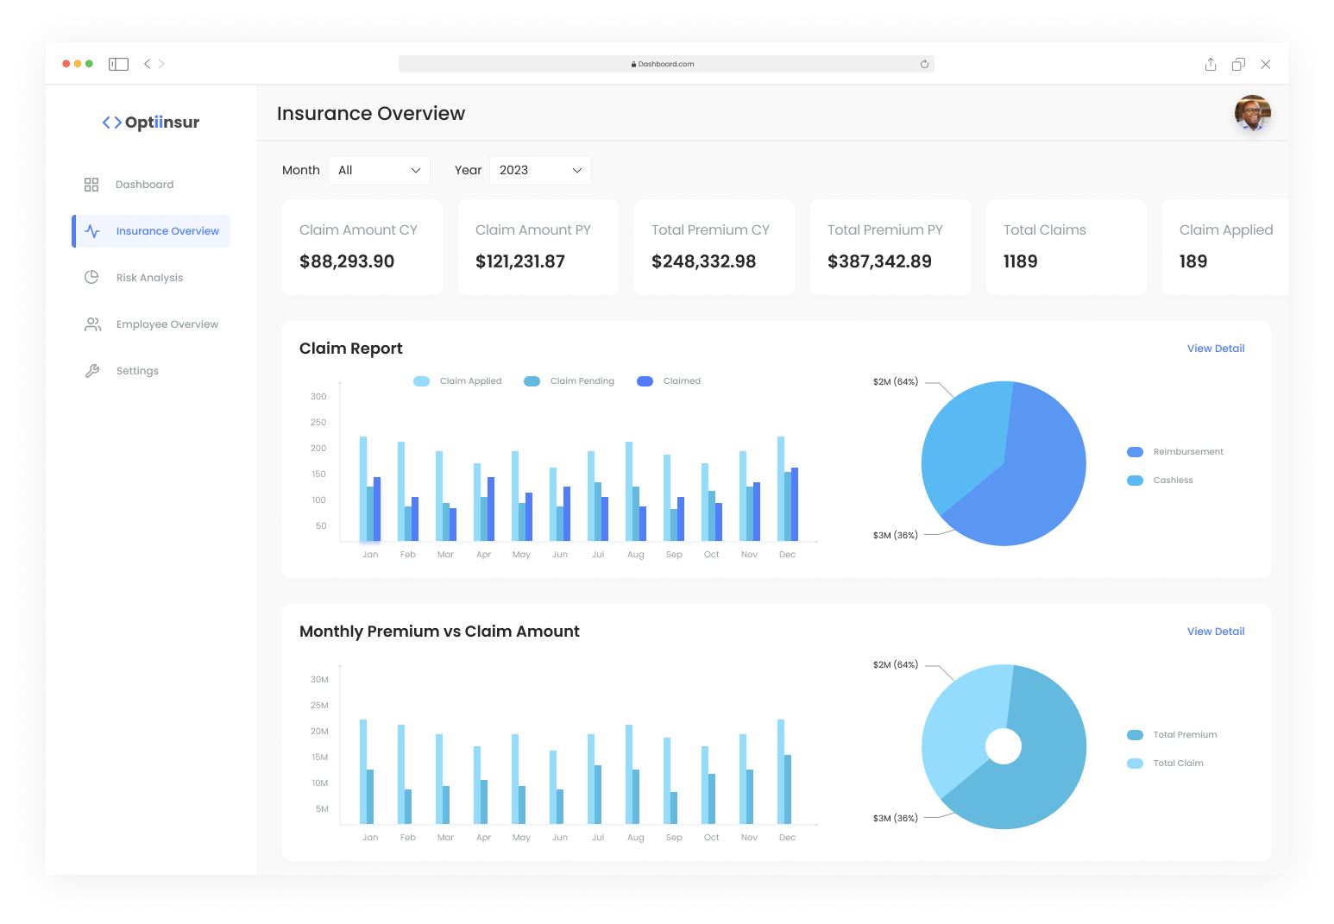Click the Risk Analysis pie icon

(91, 278)
